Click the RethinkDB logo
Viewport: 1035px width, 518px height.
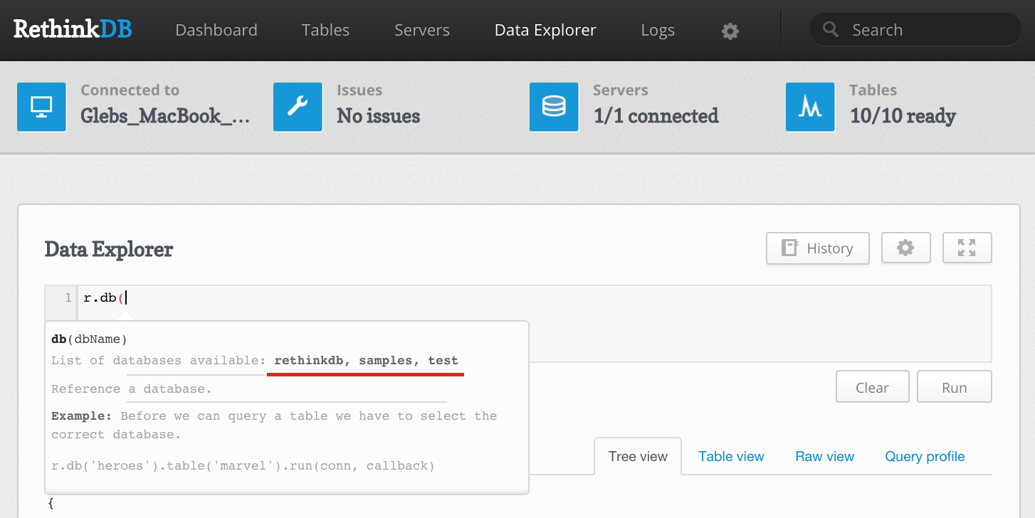(x=73, y=29)
